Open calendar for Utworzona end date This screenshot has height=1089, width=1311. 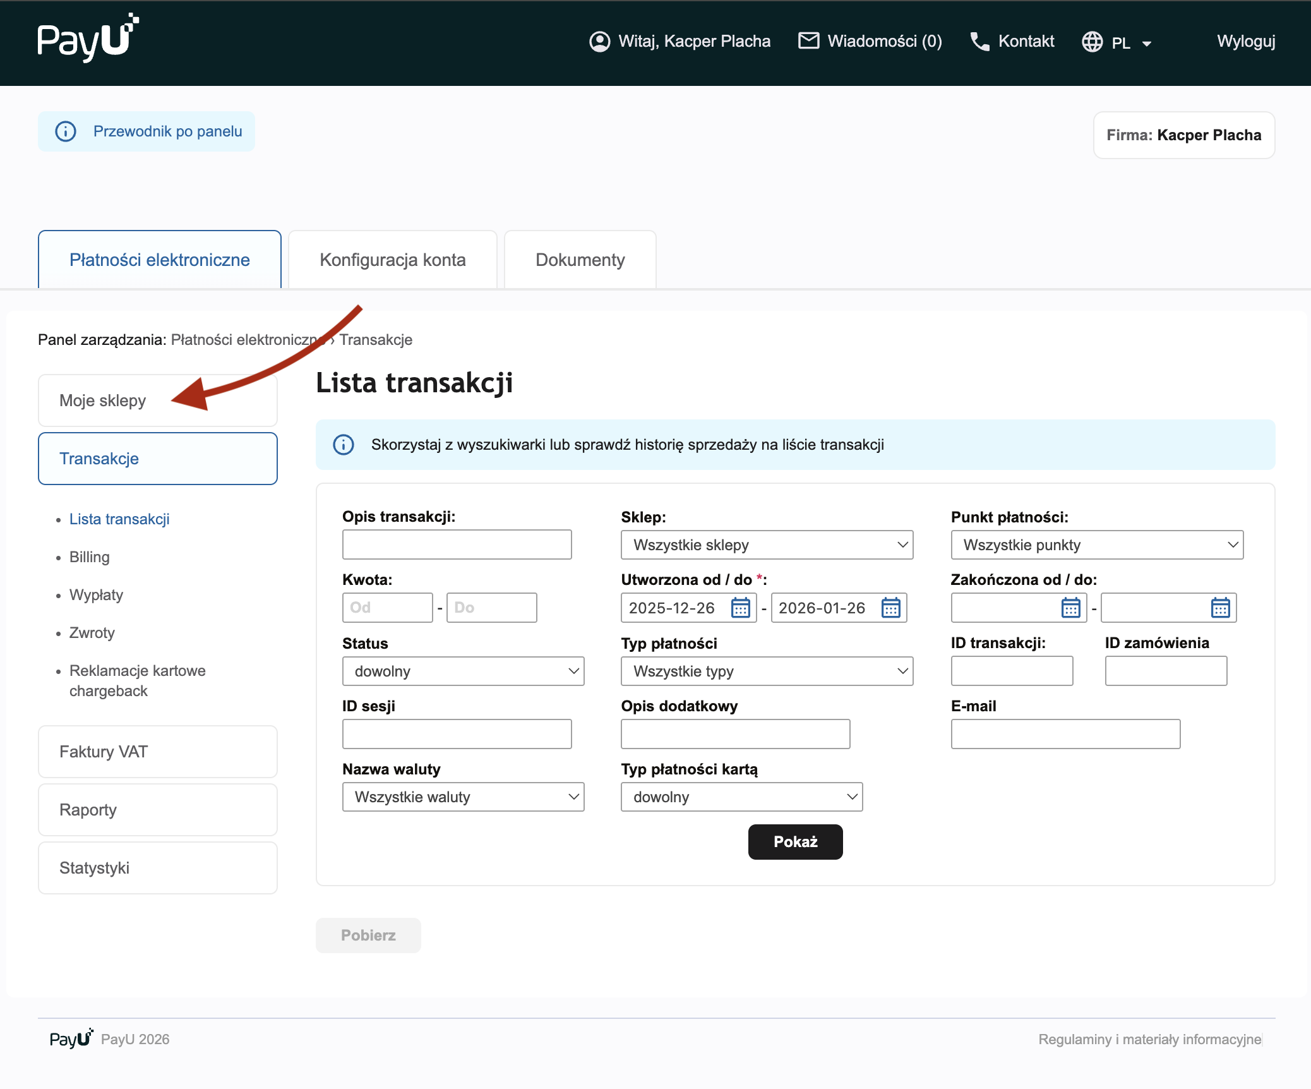[890, 608]
